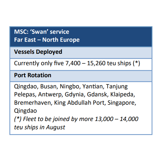This screenshot has height=141, width=157.
Task: Select the 'Gdynia' port name
Action: [x=75, y=95]
